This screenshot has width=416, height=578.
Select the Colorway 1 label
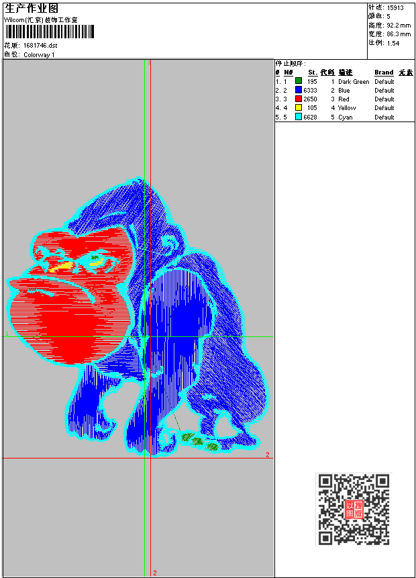pos(39,55)
